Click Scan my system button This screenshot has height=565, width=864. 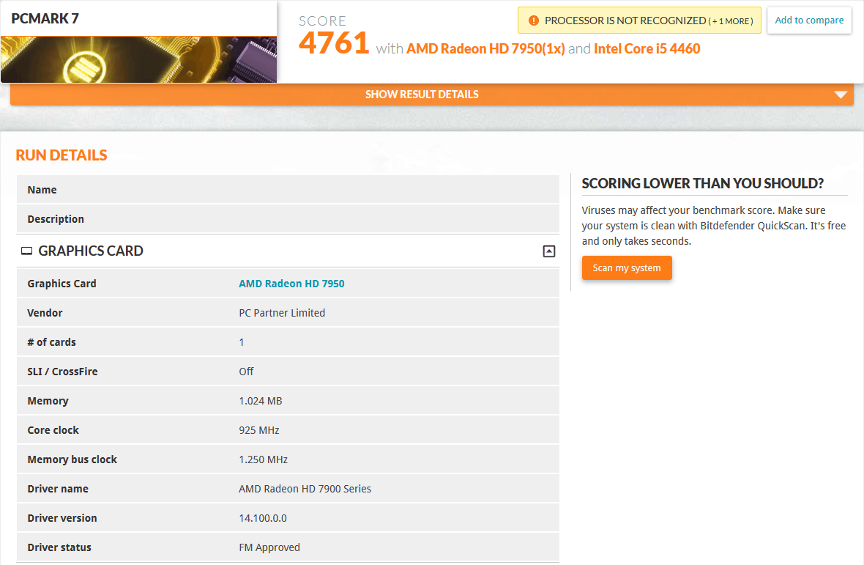click(627, 268)
